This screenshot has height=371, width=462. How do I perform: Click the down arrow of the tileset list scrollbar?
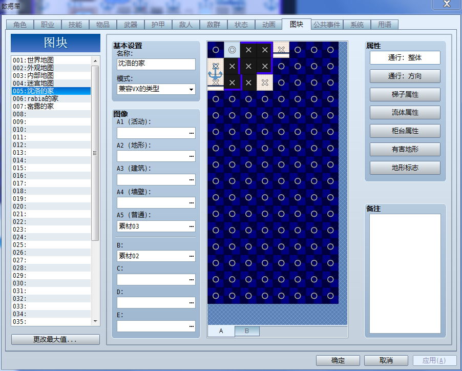(x=95, y=321)
